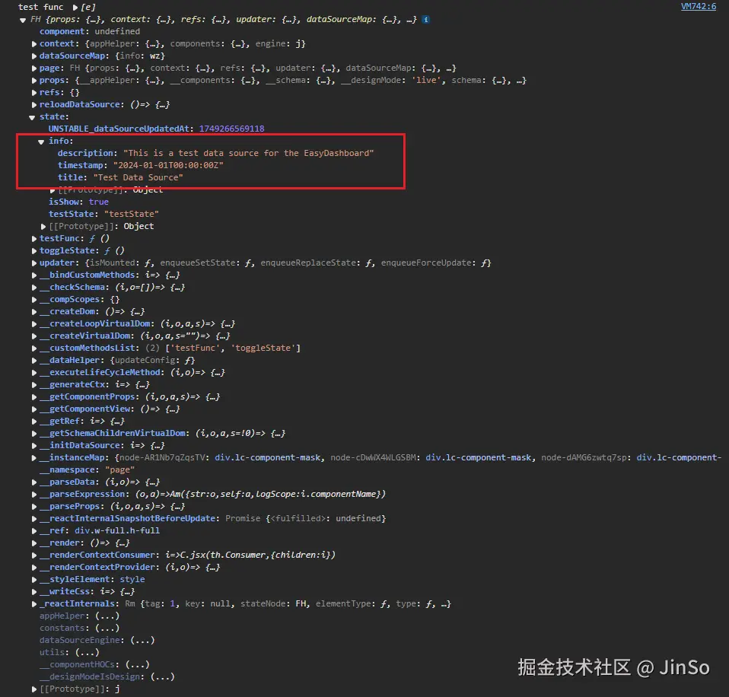Expand the dataSourceMap object
Viewport: 729px width, 697px height.
[x=33, y=56]
